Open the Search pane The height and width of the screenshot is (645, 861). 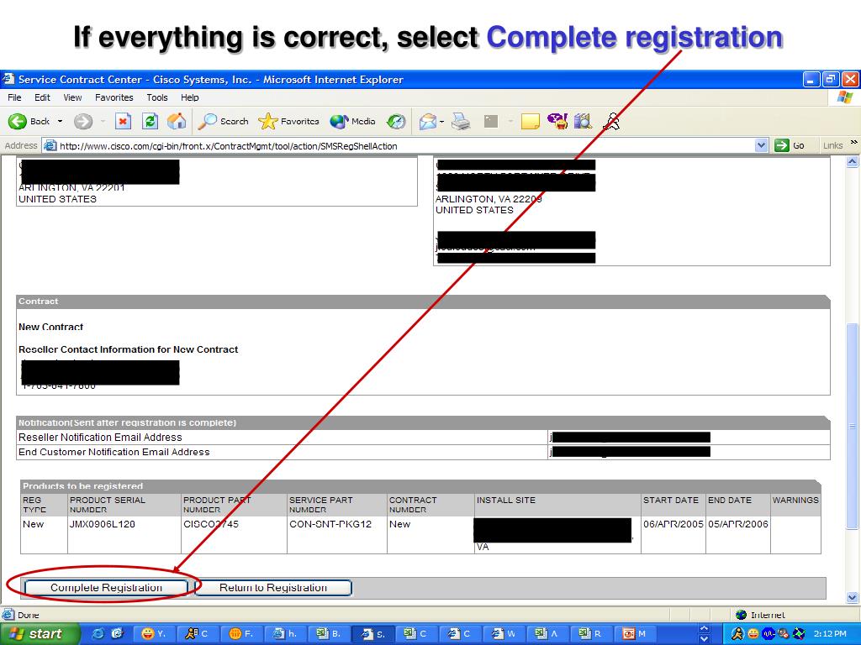[x=224, y=121]
